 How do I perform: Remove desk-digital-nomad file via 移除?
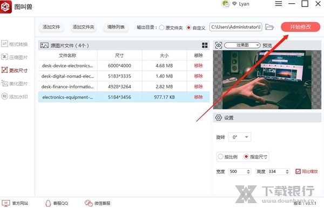click(x=198, y=76)
